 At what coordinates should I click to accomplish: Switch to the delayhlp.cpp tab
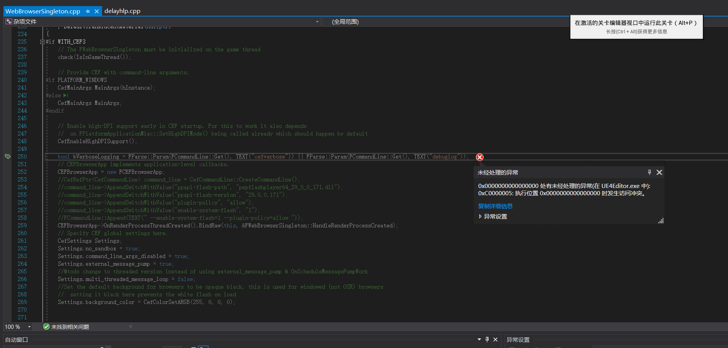click(122, 11)
